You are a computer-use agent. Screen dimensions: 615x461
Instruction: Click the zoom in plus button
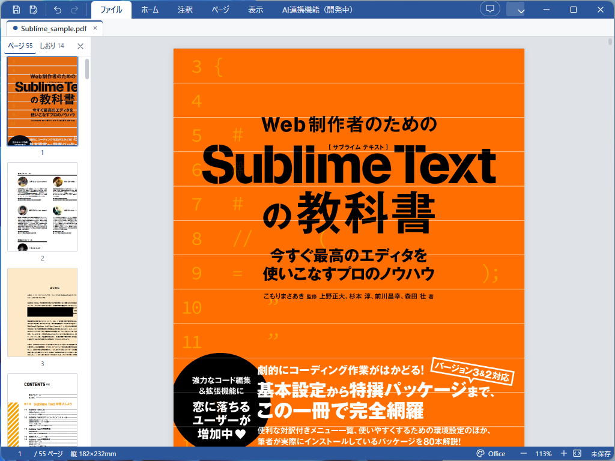pyautogui.click(x=563, y=454)
